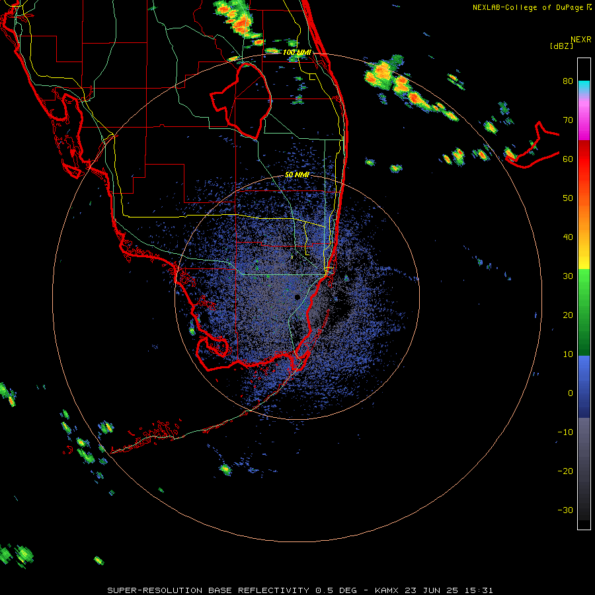
Task: Click the SUPER-RESOLUTION BASE REFLECTIVITY caption
Action: tap(208, 590)
